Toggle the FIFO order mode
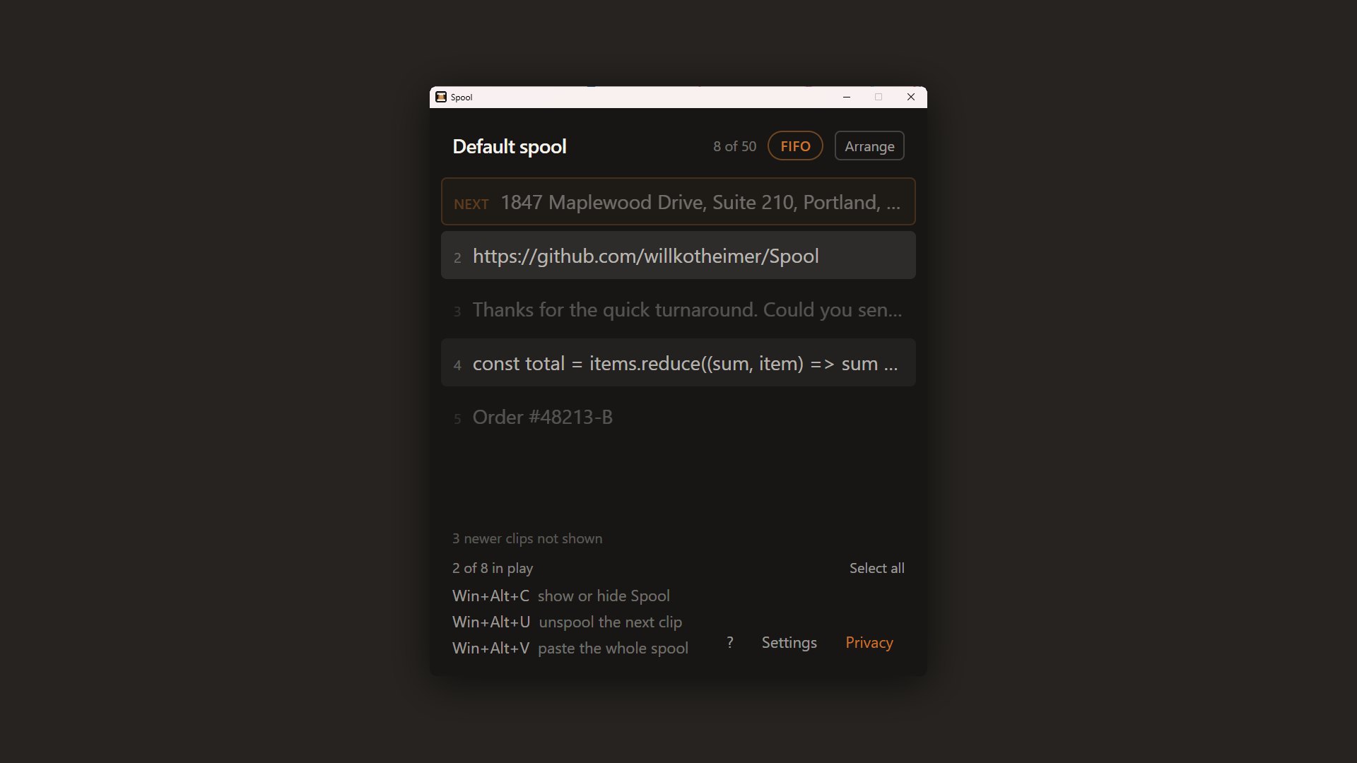This screenshot has height=763, width=1357. 795,146
